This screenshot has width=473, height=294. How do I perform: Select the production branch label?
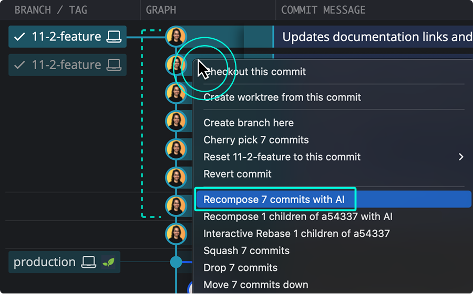[64, 262]
